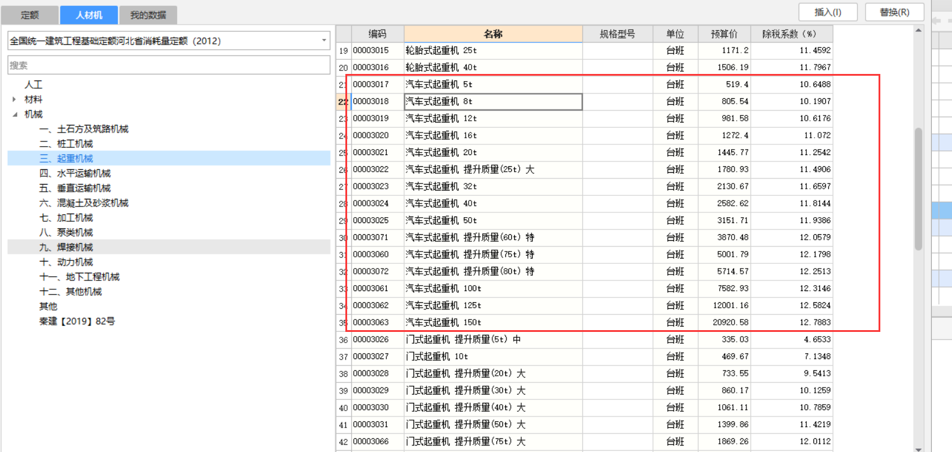This screenshot has width=952, height=452.
Task: Select the 其他 tree item
Action: tap(48, 306)
